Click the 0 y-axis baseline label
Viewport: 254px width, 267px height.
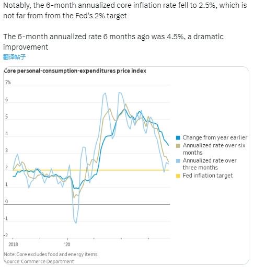(x=6, y=202)
